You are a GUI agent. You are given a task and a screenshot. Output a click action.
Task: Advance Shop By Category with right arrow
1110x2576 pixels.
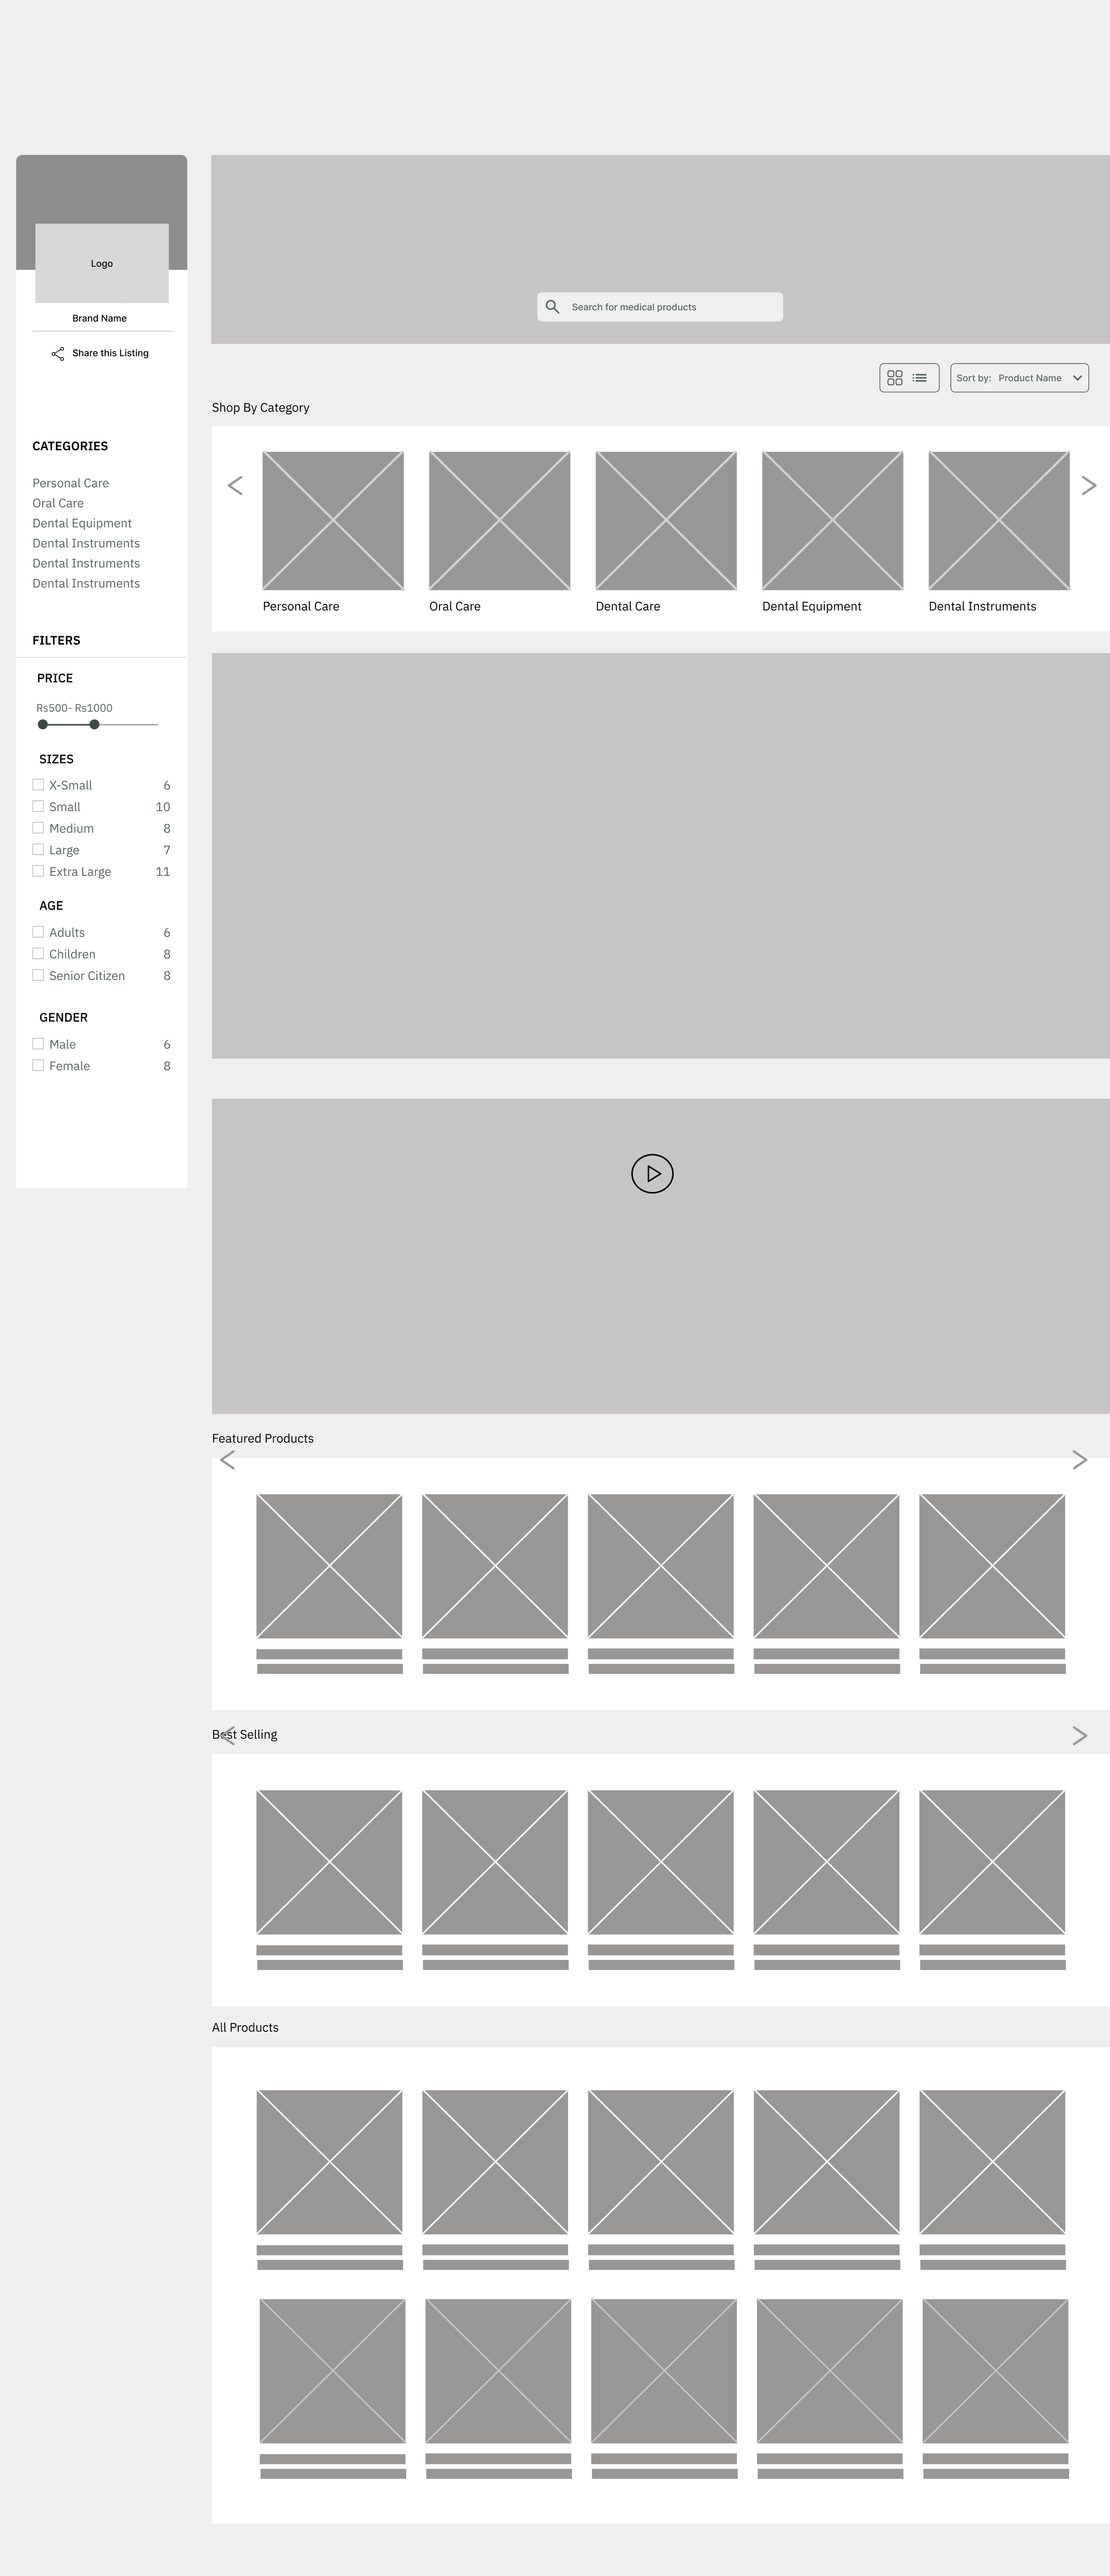pos(1089,486)
